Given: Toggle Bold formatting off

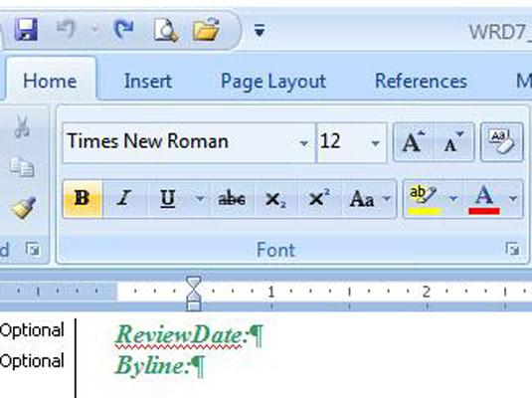Looking at the screenshot, I should [x=83, y=199].
